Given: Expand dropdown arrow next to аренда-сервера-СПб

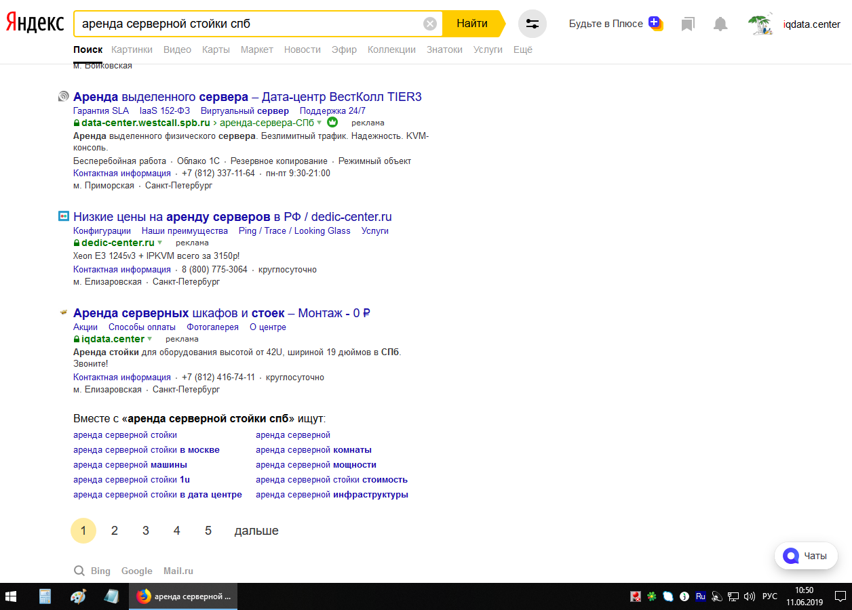Looking at the screenshot, I should point(319,123).
